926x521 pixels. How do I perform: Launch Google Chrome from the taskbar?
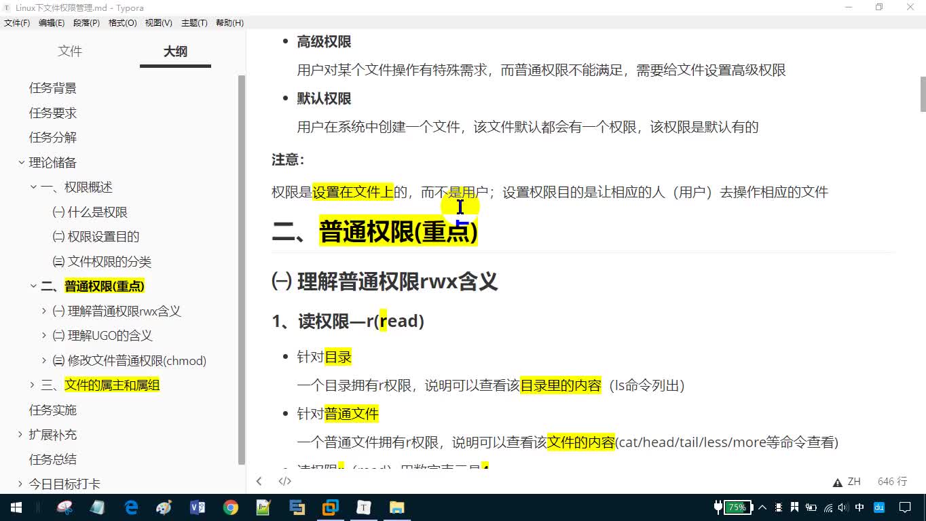(231, 507)
